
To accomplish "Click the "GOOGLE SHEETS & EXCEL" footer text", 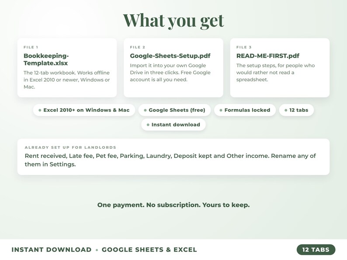I will click(149, 250).
